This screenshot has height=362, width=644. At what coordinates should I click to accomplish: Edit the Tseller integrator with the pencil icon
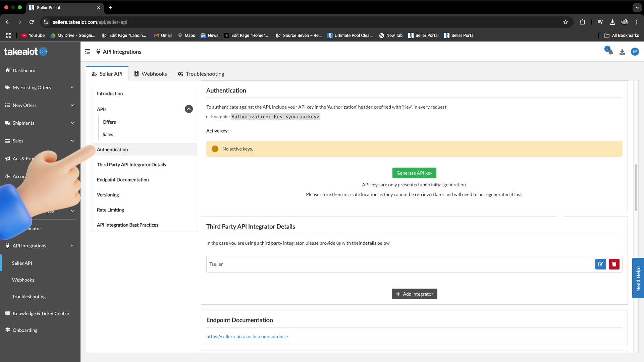coord(600,264)
